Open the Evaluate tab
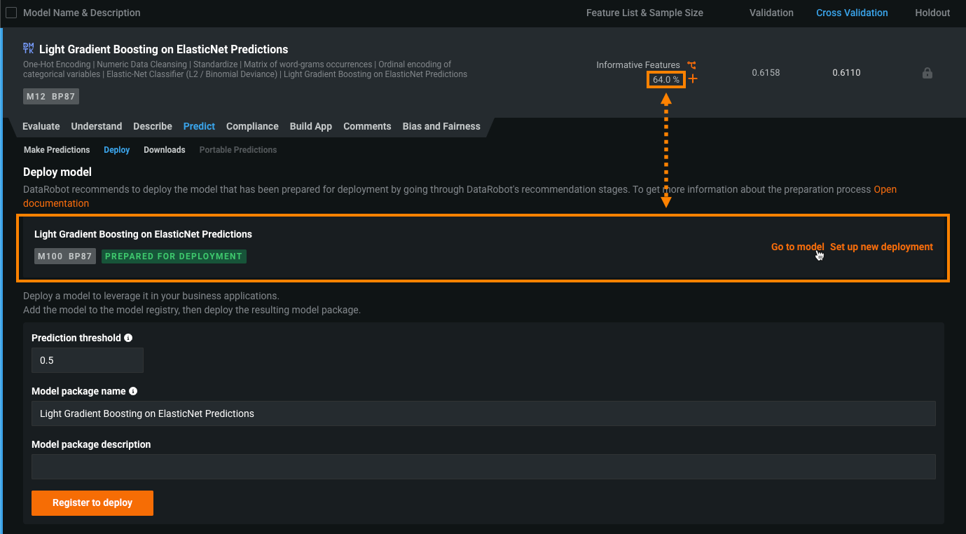Viewport: 966px width, 534px height. (x=41, y=126)
